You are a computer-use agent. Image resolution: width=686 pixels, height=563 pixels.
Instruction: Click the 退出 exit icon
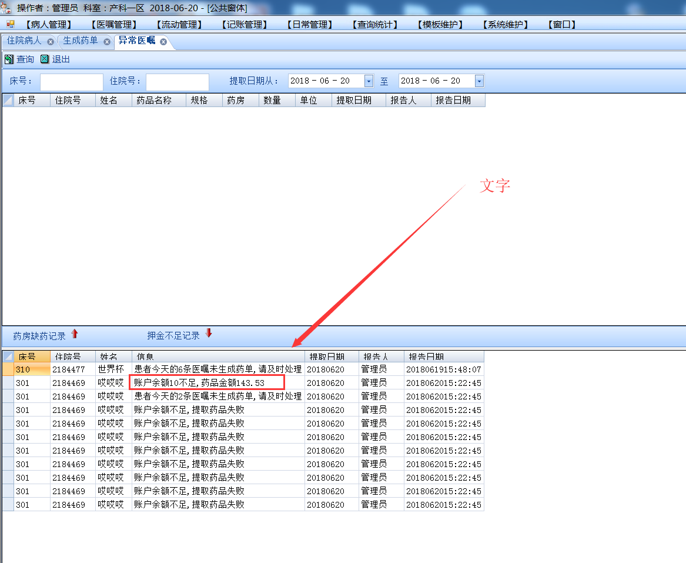[x=45, y=59]
